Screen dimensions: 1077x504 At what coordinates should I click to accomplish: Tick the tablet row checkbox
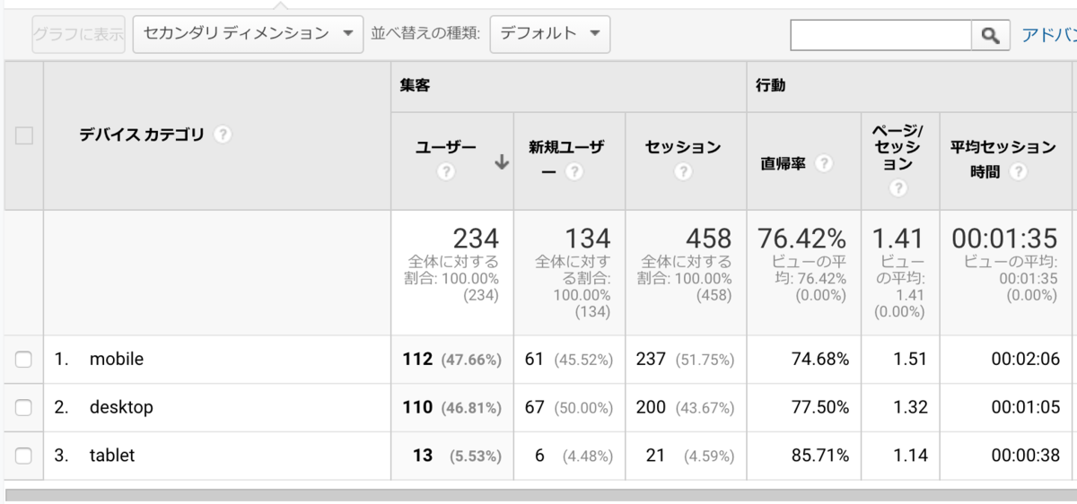click(23, 456)
